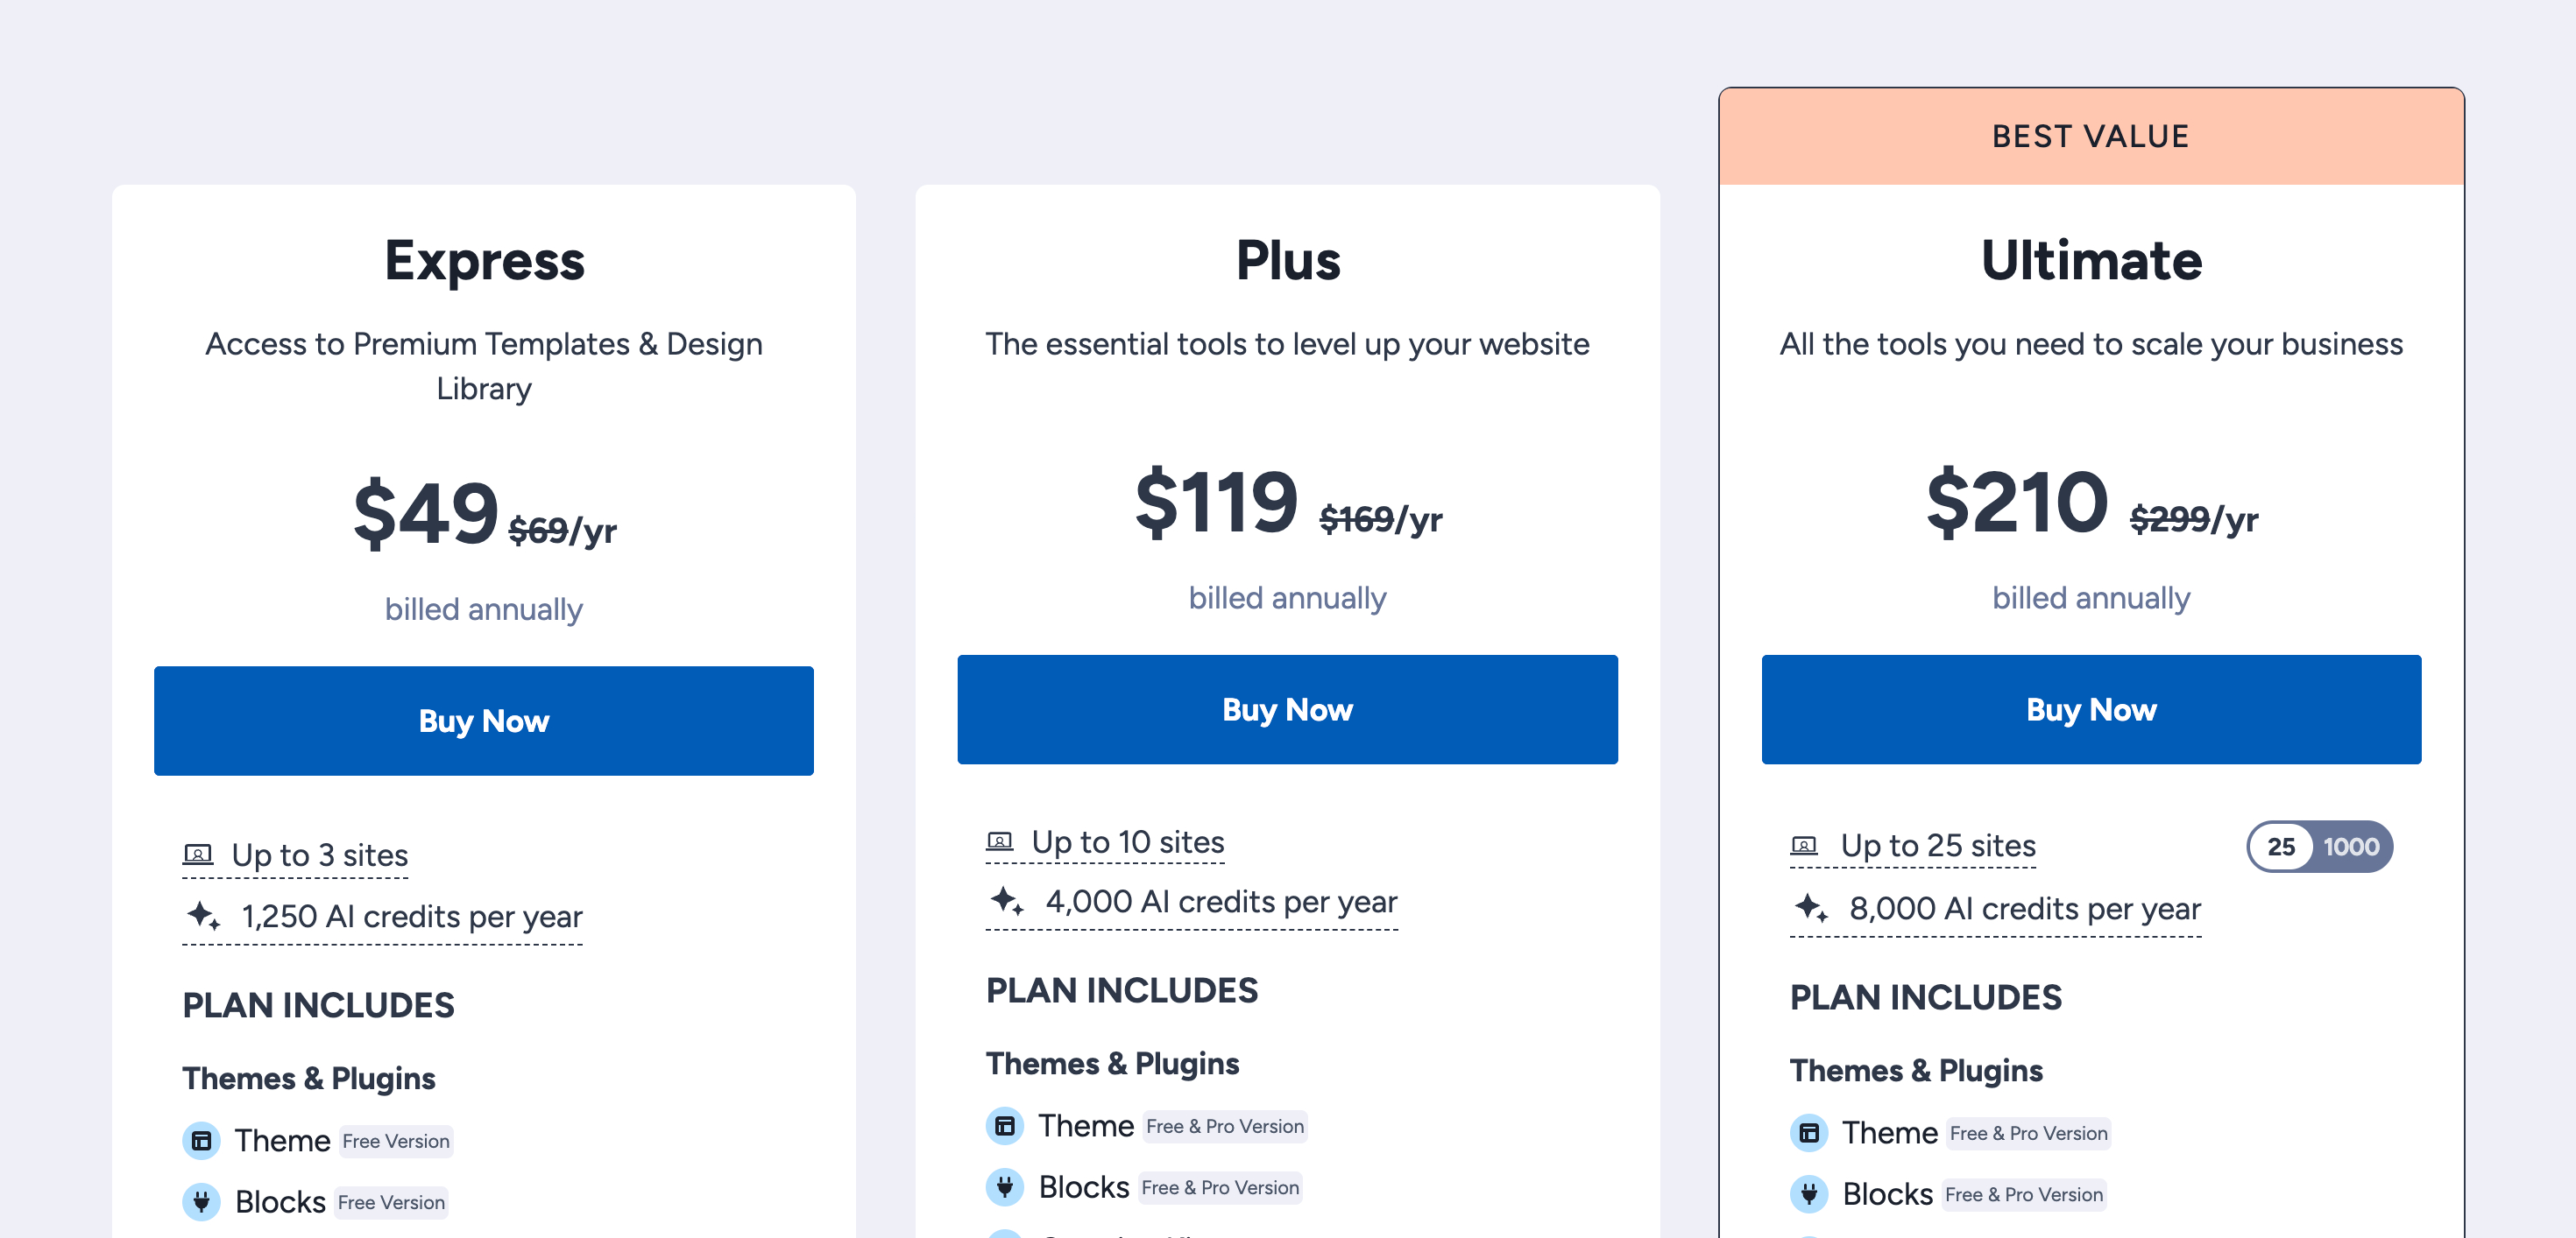Select the 25 sites toggle option

[2281, 847]
